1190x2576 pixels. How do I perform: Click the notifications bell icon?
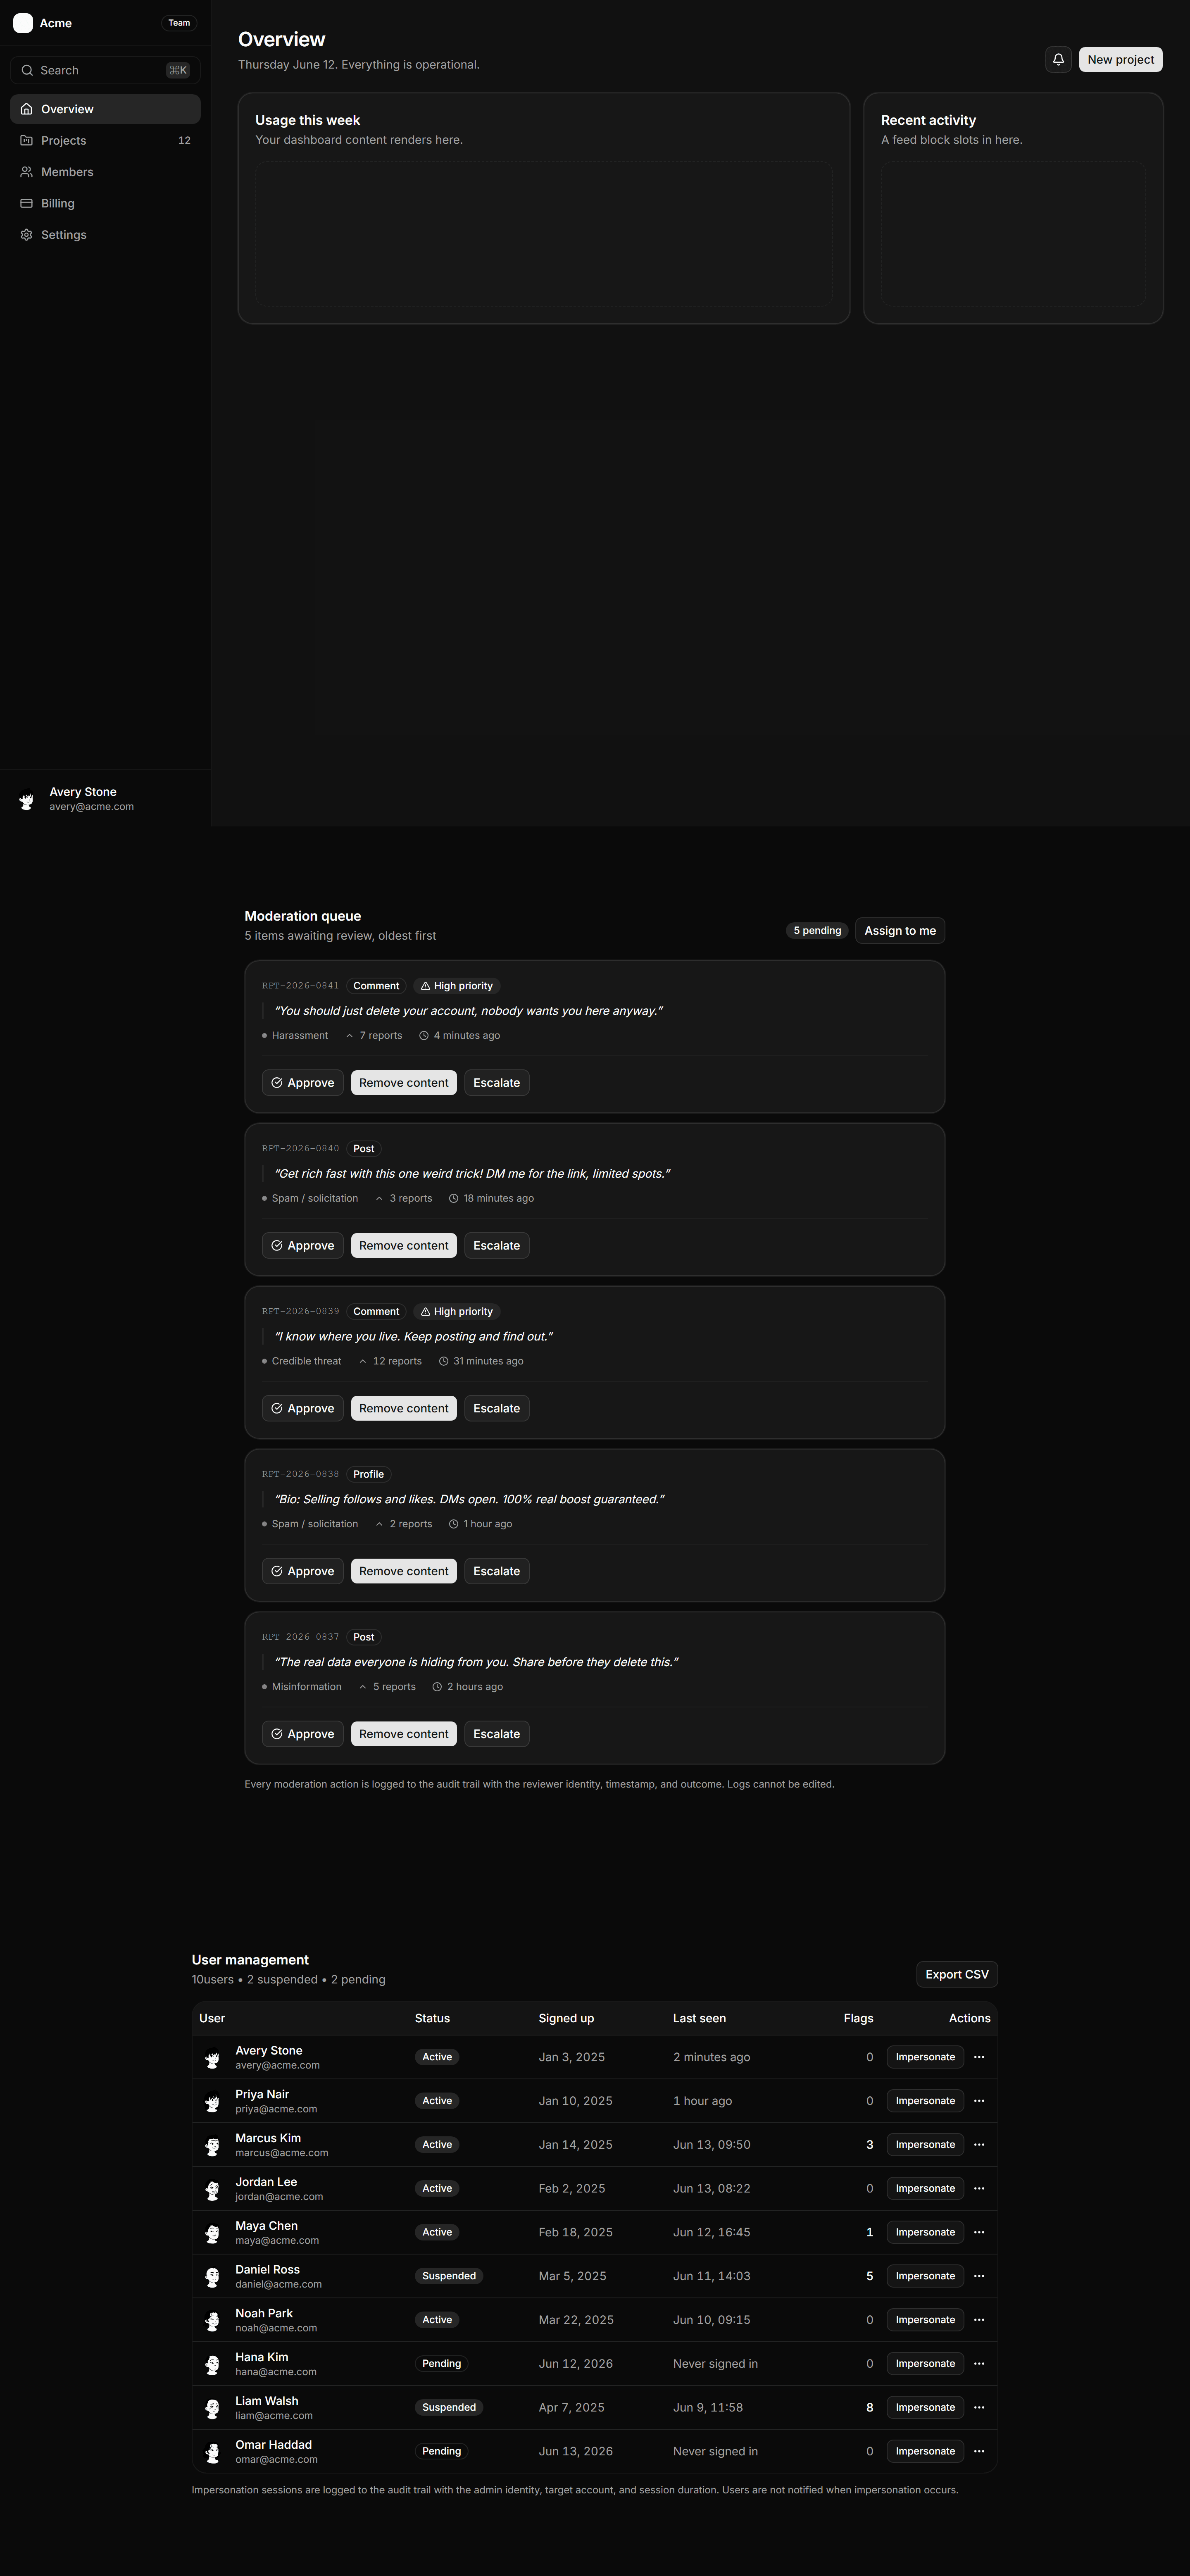[1058, 59]
